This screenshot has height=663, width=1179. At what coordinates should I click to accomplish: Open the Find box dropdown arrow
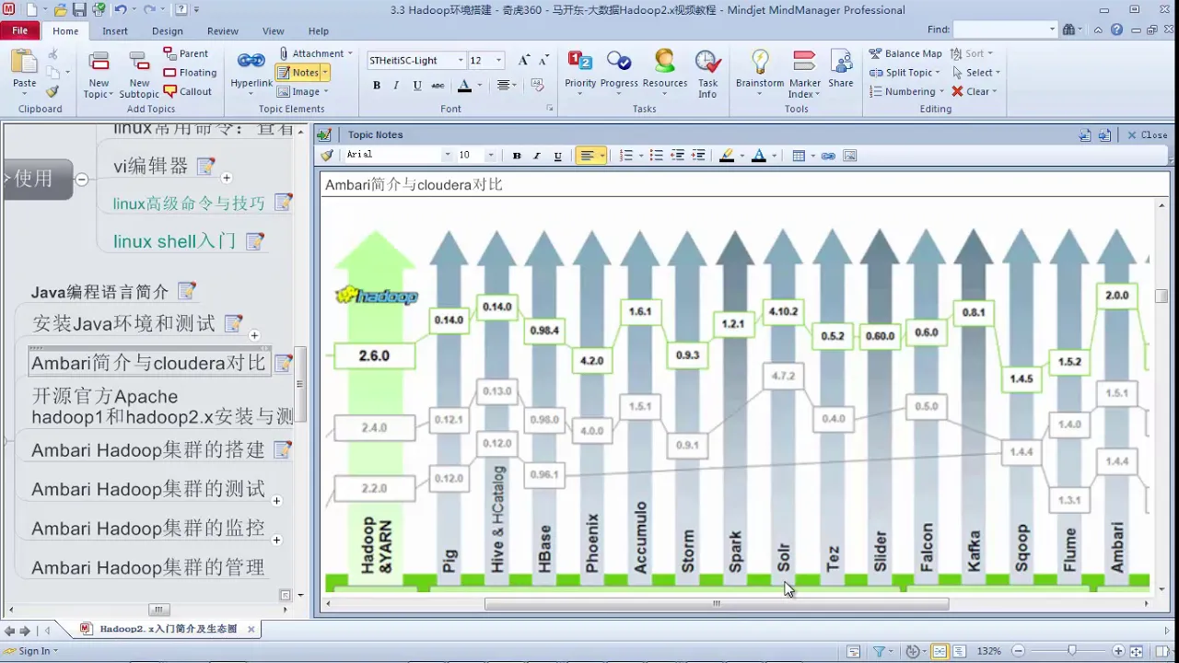click(1052, 29)
